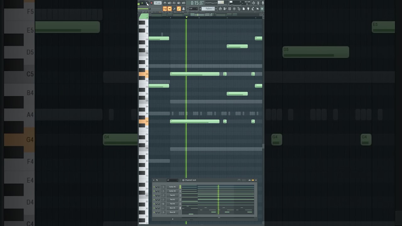Viewport: 402px width, 226px height.
Task: Click the Channel rack undo arrow icon
Action: [x=157, y=180]
